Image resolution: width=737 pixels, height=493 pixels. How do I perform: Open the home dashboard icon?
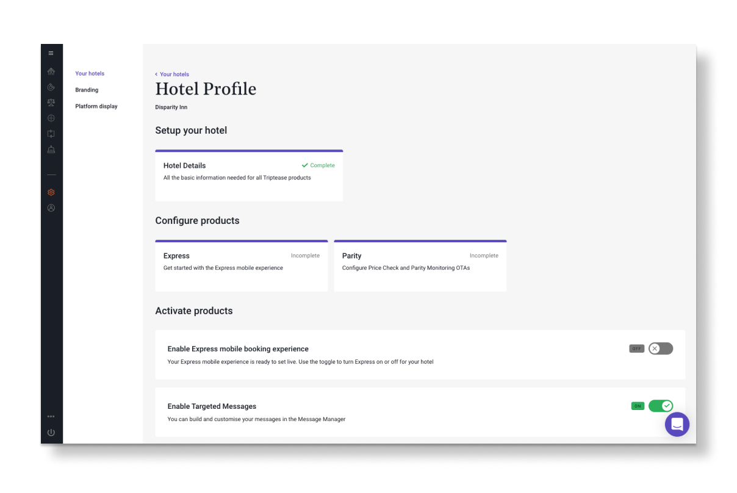[51, 71]
